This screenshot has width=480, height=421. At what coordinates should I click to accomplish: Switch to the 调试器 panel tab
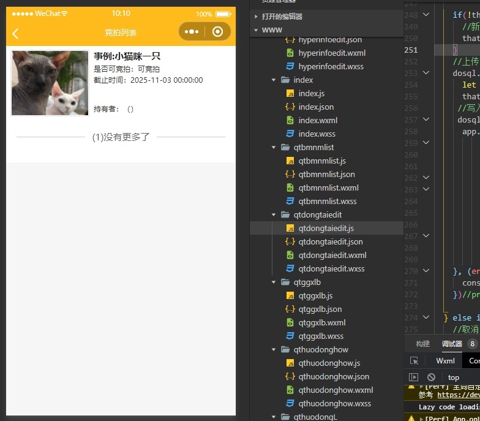click(x=452, y=344)
